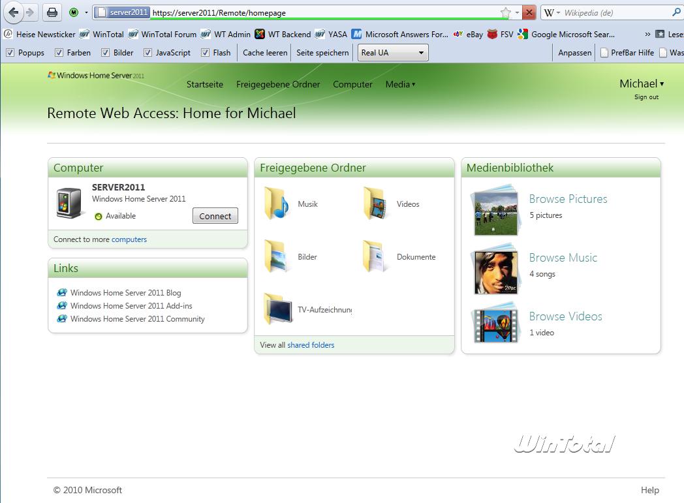Click the printer icon in the toolbar
Viewport: 684px width, 503px height.
pos(52,12)
